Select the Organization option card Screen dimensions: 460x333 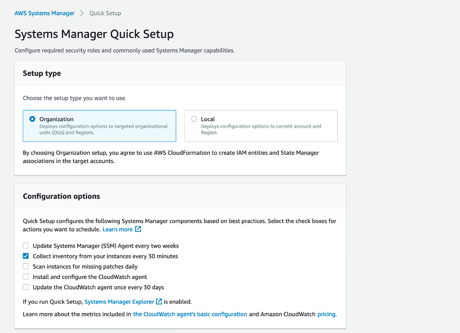pos(99,126)
